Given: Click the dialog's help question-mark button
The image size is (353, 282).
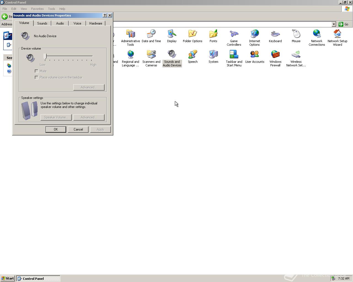Looking at the screenshot, I should pos(105,15).
